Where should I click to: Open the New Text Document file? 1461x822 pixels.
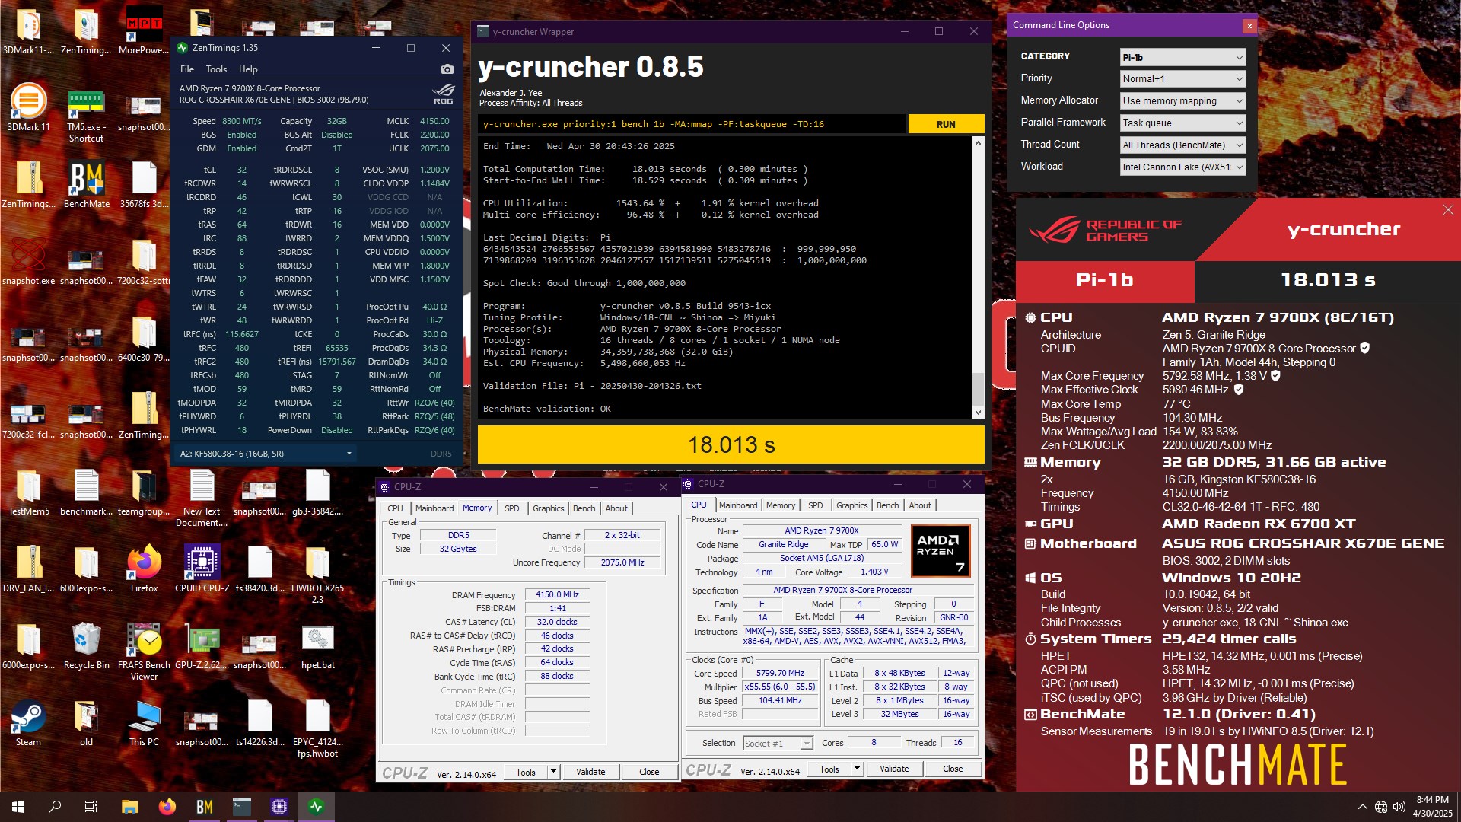point(202,498)
